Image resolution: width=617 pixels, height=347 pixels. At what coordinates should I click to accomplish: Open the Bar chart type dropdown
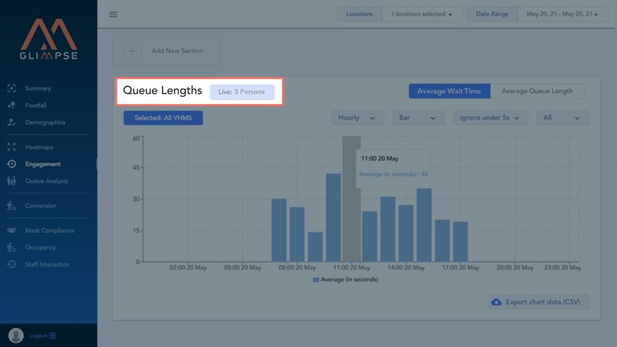[417, 118]
